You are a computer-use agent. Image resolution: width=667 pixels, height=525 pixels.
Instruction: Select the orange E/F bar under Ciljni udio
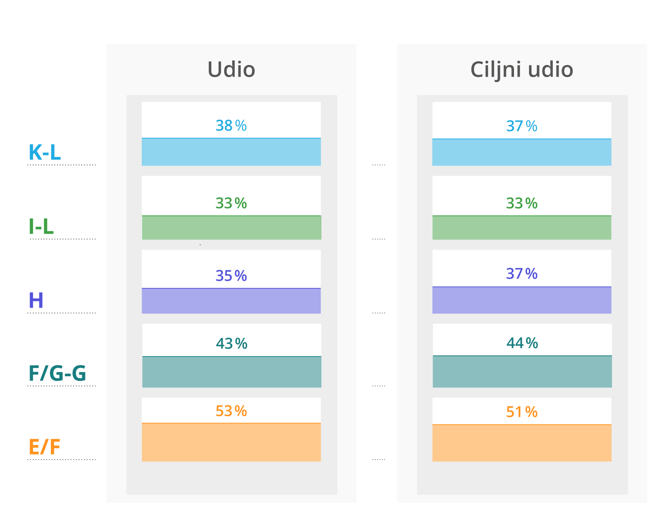(522, 443)
